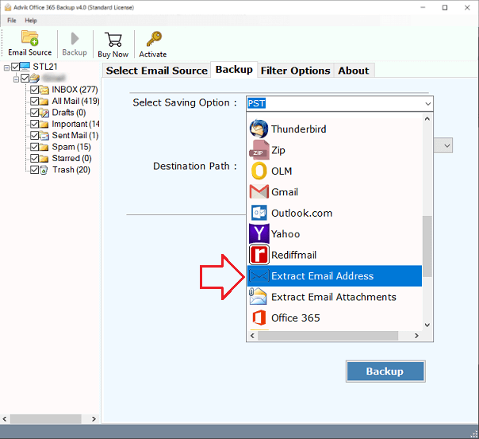Screen dimensions: 479x439
Task: Click the list scroll-left arrow
Action: 252,336
